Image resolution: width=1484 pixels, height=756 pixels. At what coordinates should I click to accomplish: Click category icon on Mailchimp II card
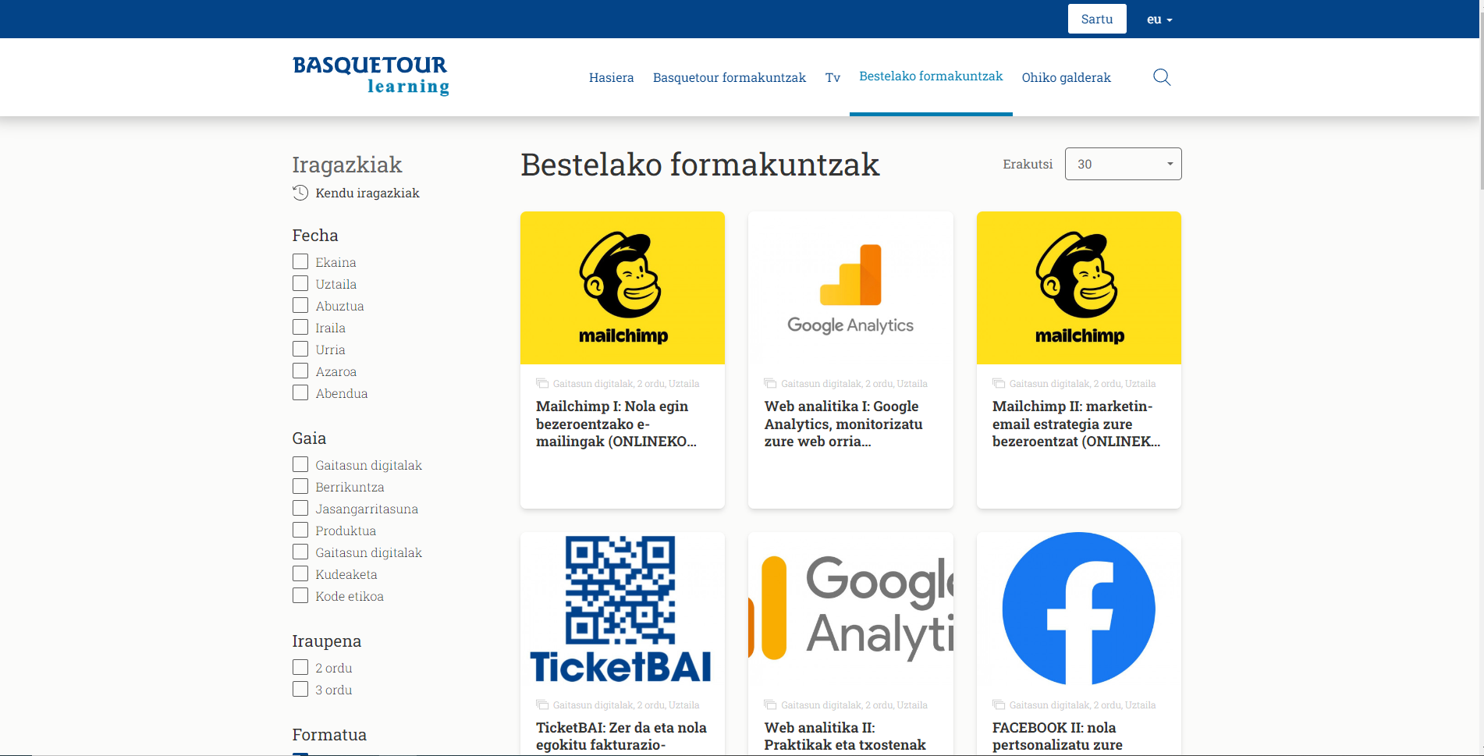998,383
